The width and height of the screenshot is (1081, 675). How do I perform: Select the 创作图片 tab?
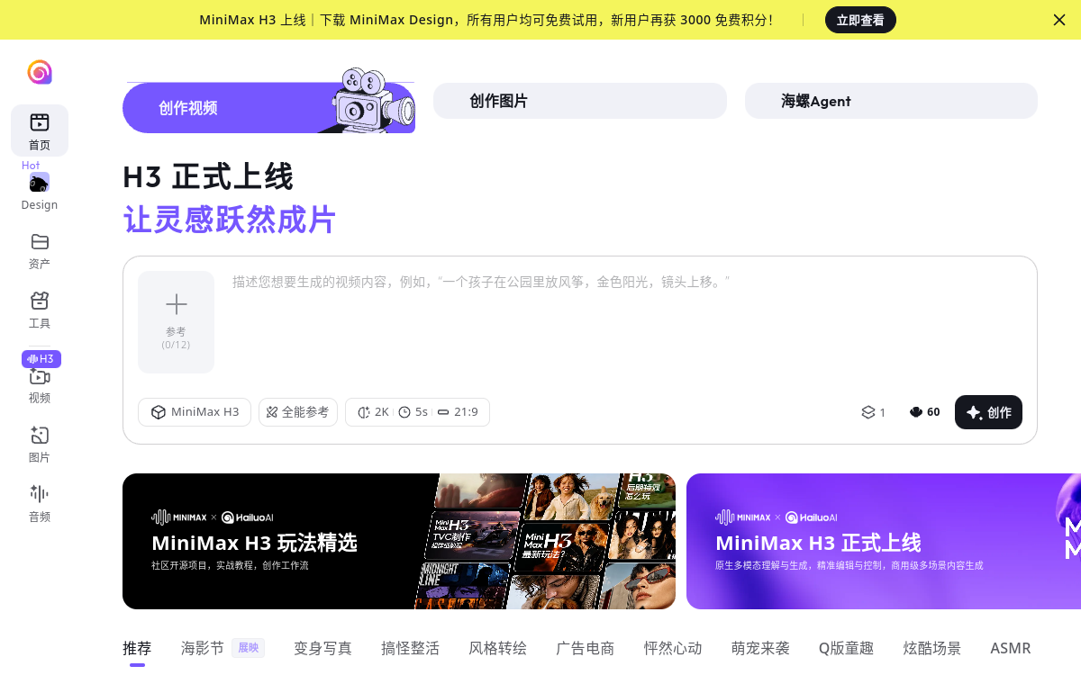(x=580, y=101)
